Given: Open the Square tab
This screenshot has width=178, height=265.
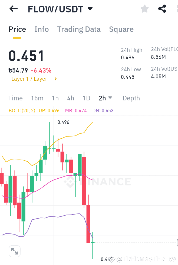Looking at the screenshot, I should click(x=121, y=29).
